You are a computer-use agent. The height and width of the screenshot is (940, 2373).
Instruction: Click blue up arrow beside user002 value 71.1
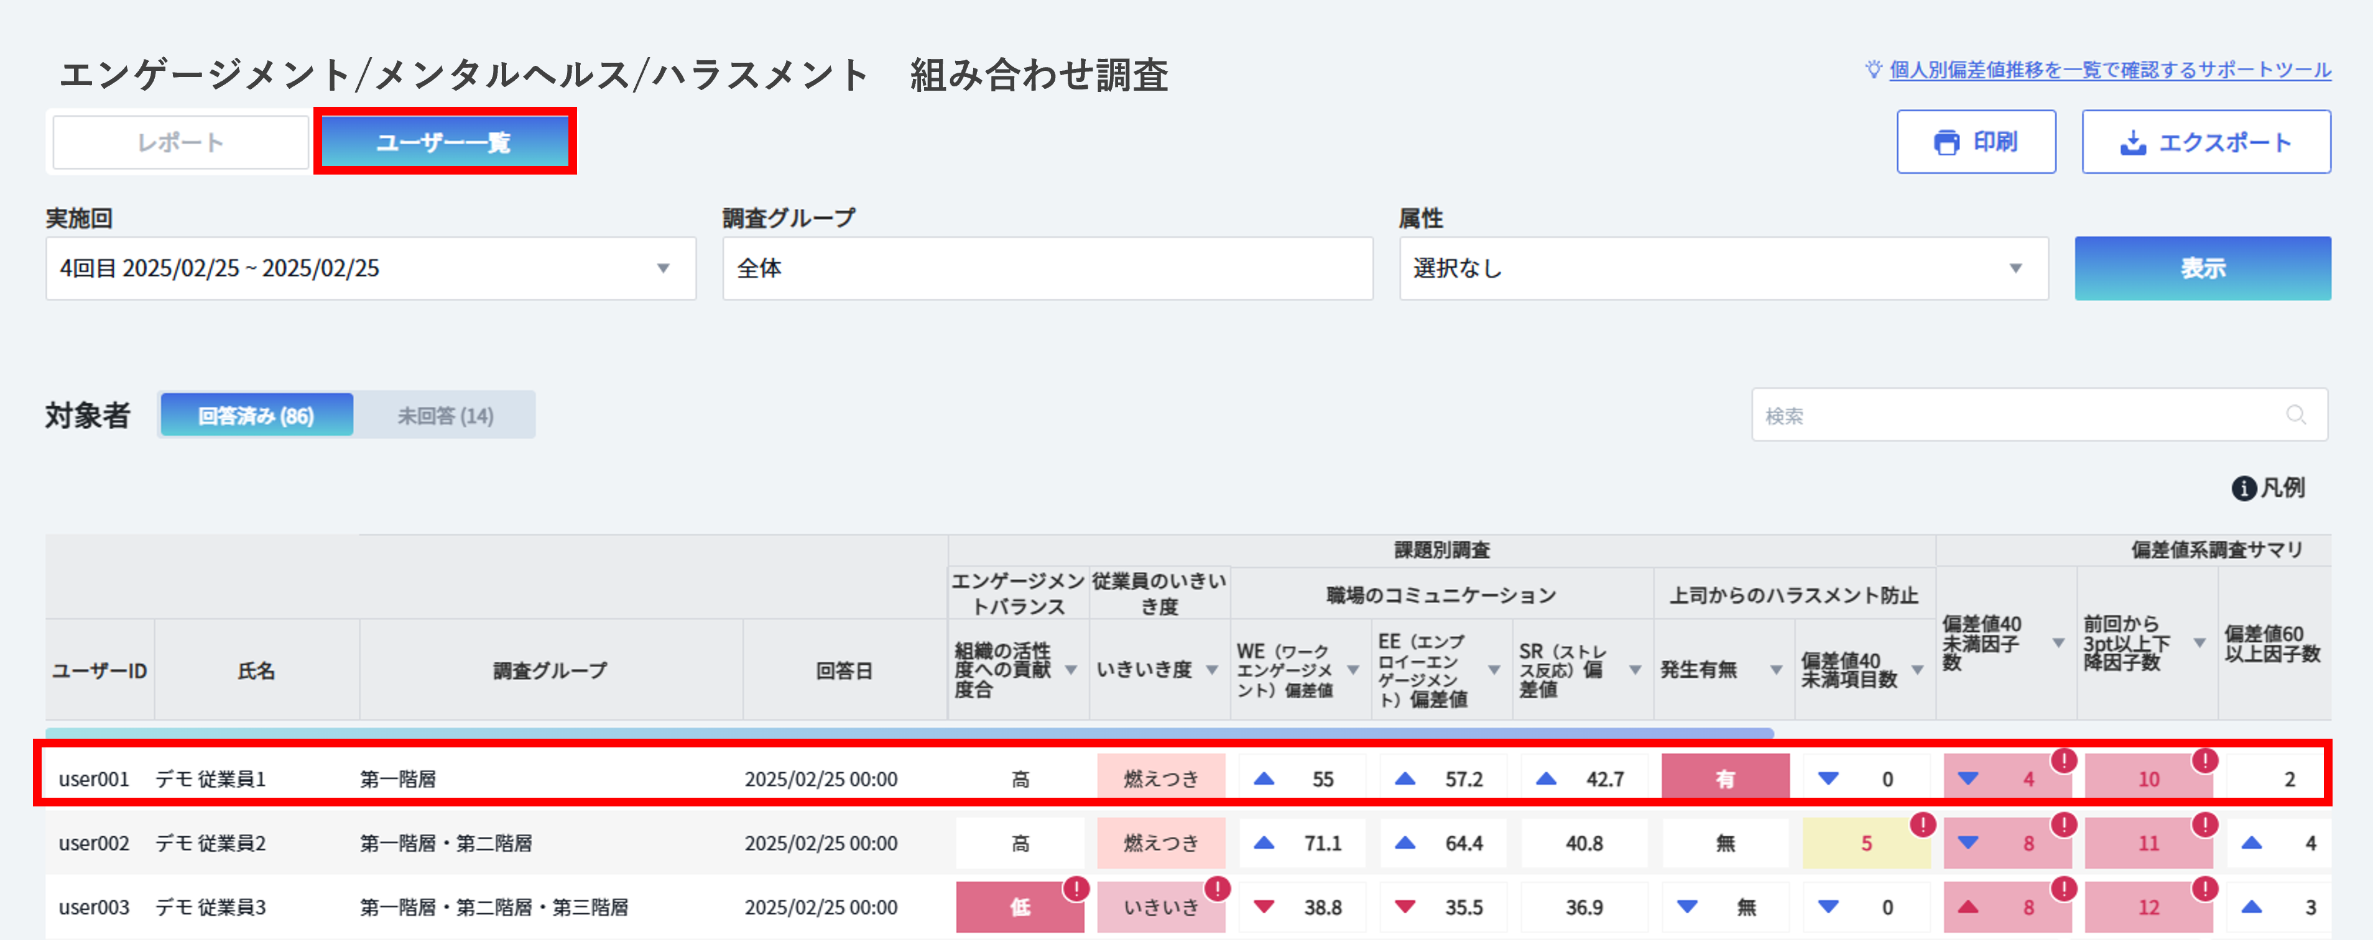[x=1264, y=842]
